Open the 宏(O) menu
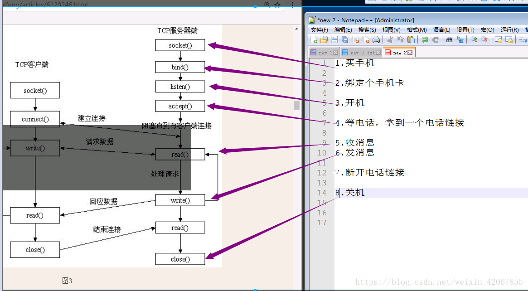 tap(487, 30)
